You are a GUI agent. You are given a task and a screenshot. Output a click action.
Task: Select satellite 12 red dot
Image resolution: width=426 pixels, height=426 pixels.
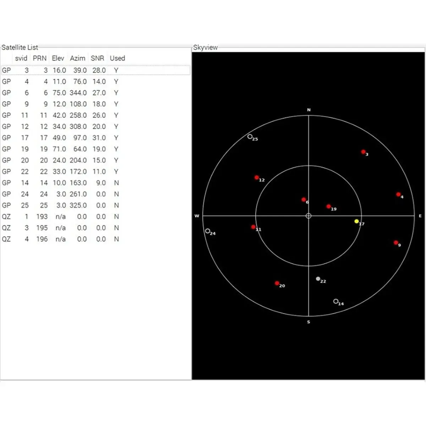coord(257,177)
